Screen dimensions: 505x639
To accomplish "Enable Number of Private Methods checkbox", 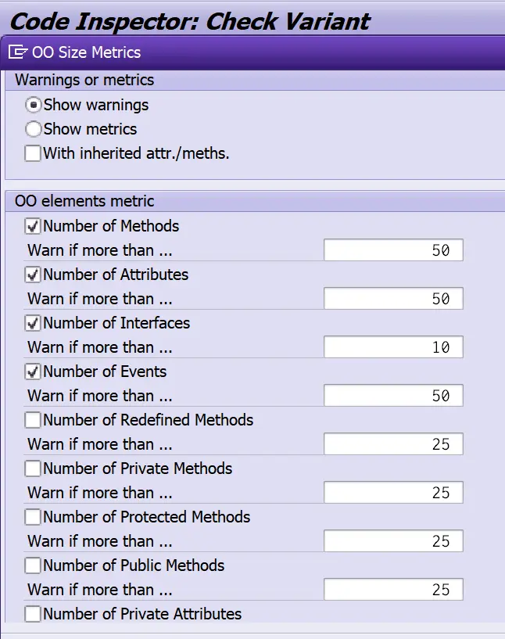I will tap(33, 468).
